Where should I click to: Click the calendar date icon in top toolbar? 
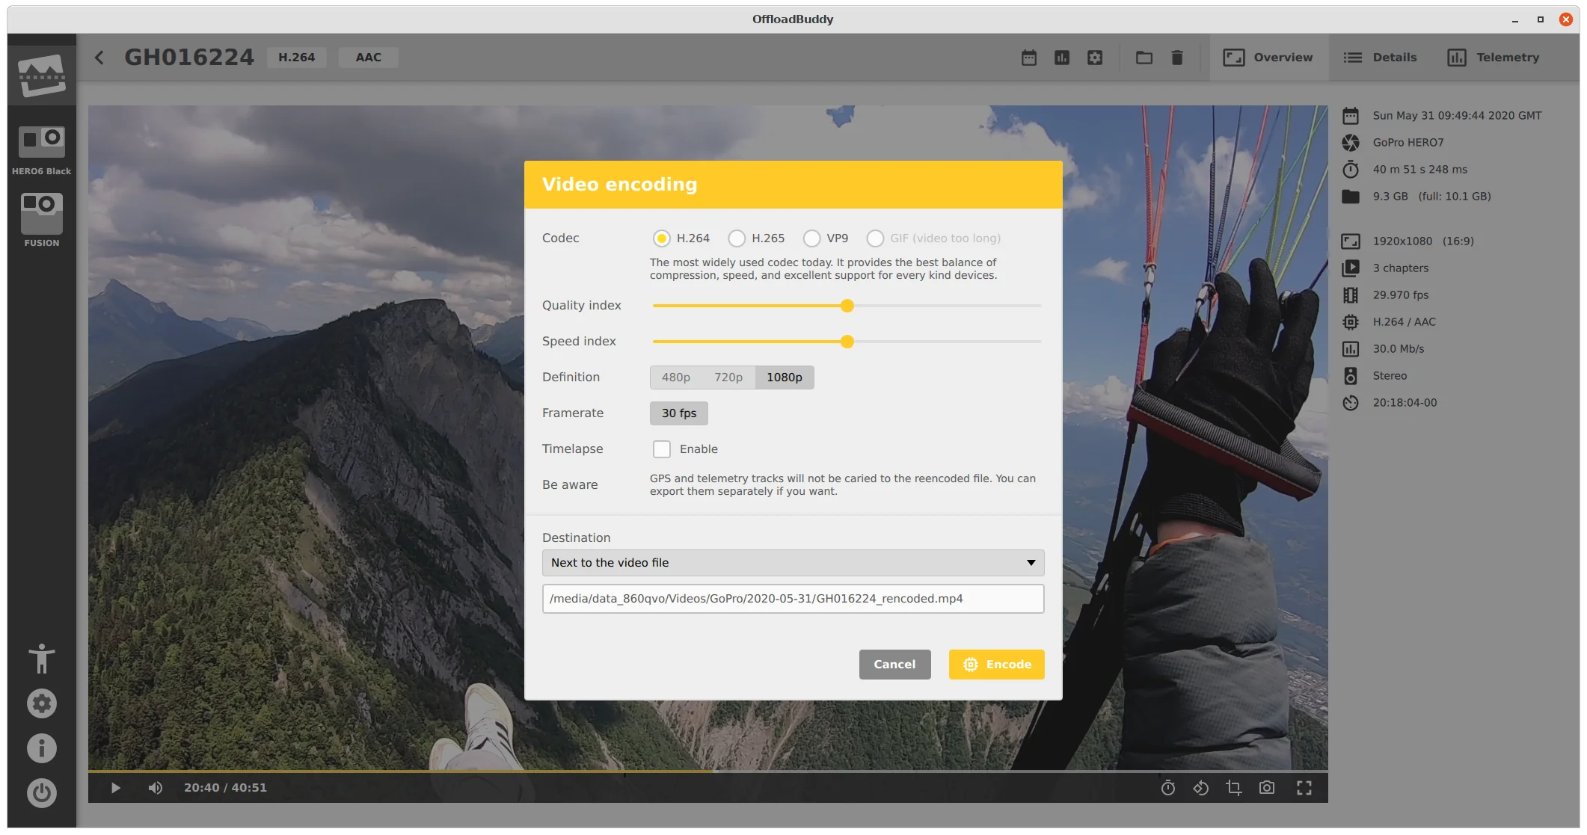[1029, 58]
